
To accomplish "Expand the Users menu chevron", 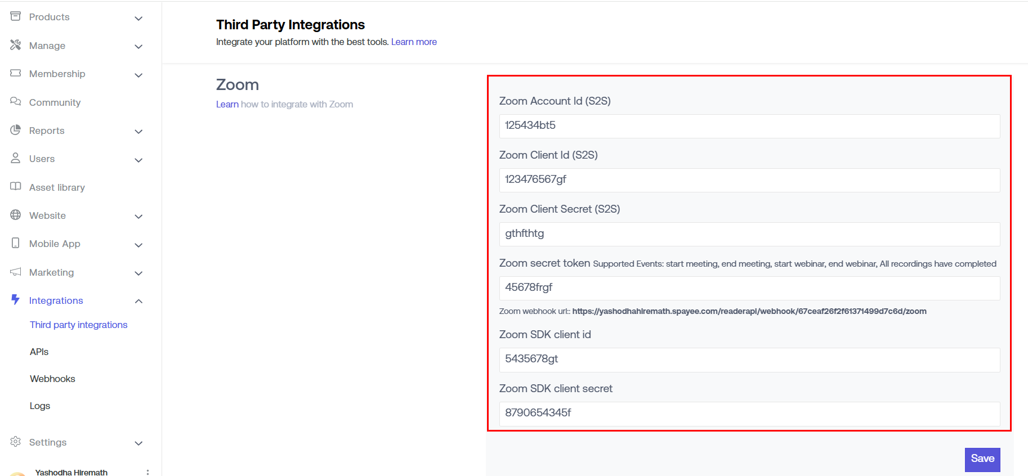I will click(138, 160).
